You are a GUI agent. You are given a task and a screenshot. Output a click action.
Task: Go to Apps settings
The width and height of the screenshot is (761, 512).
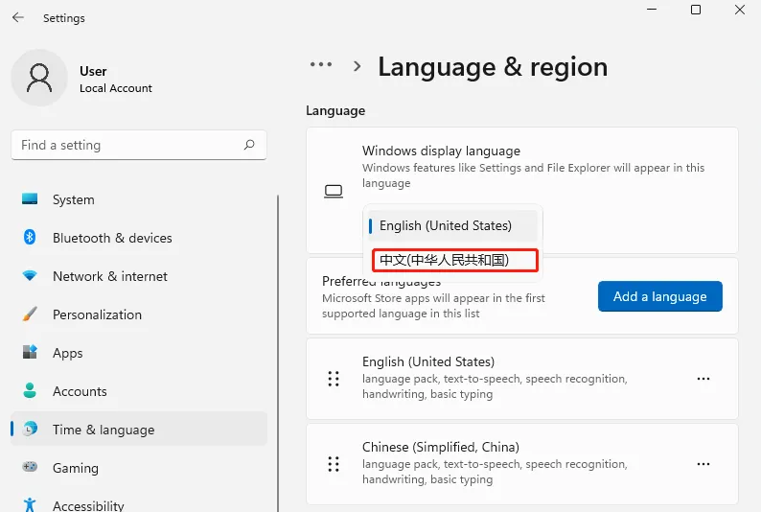tap(139, 353)
